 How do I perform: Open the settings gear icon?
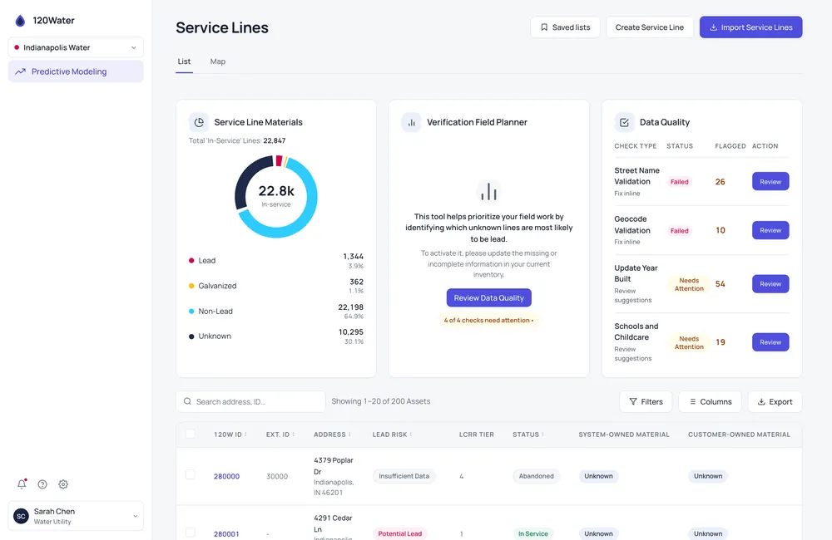pyautogui.click(x=63, y=484)
